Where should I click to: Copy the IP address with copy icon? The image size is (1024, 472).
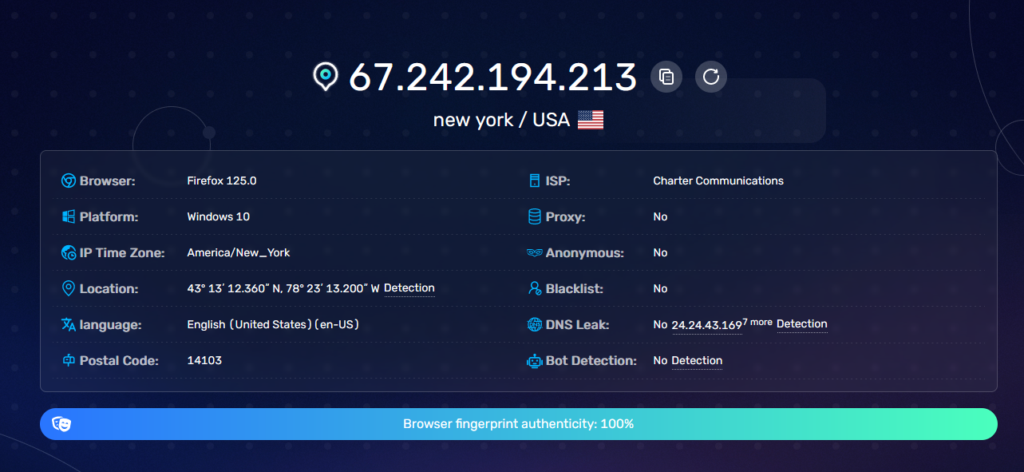[666, 77]
